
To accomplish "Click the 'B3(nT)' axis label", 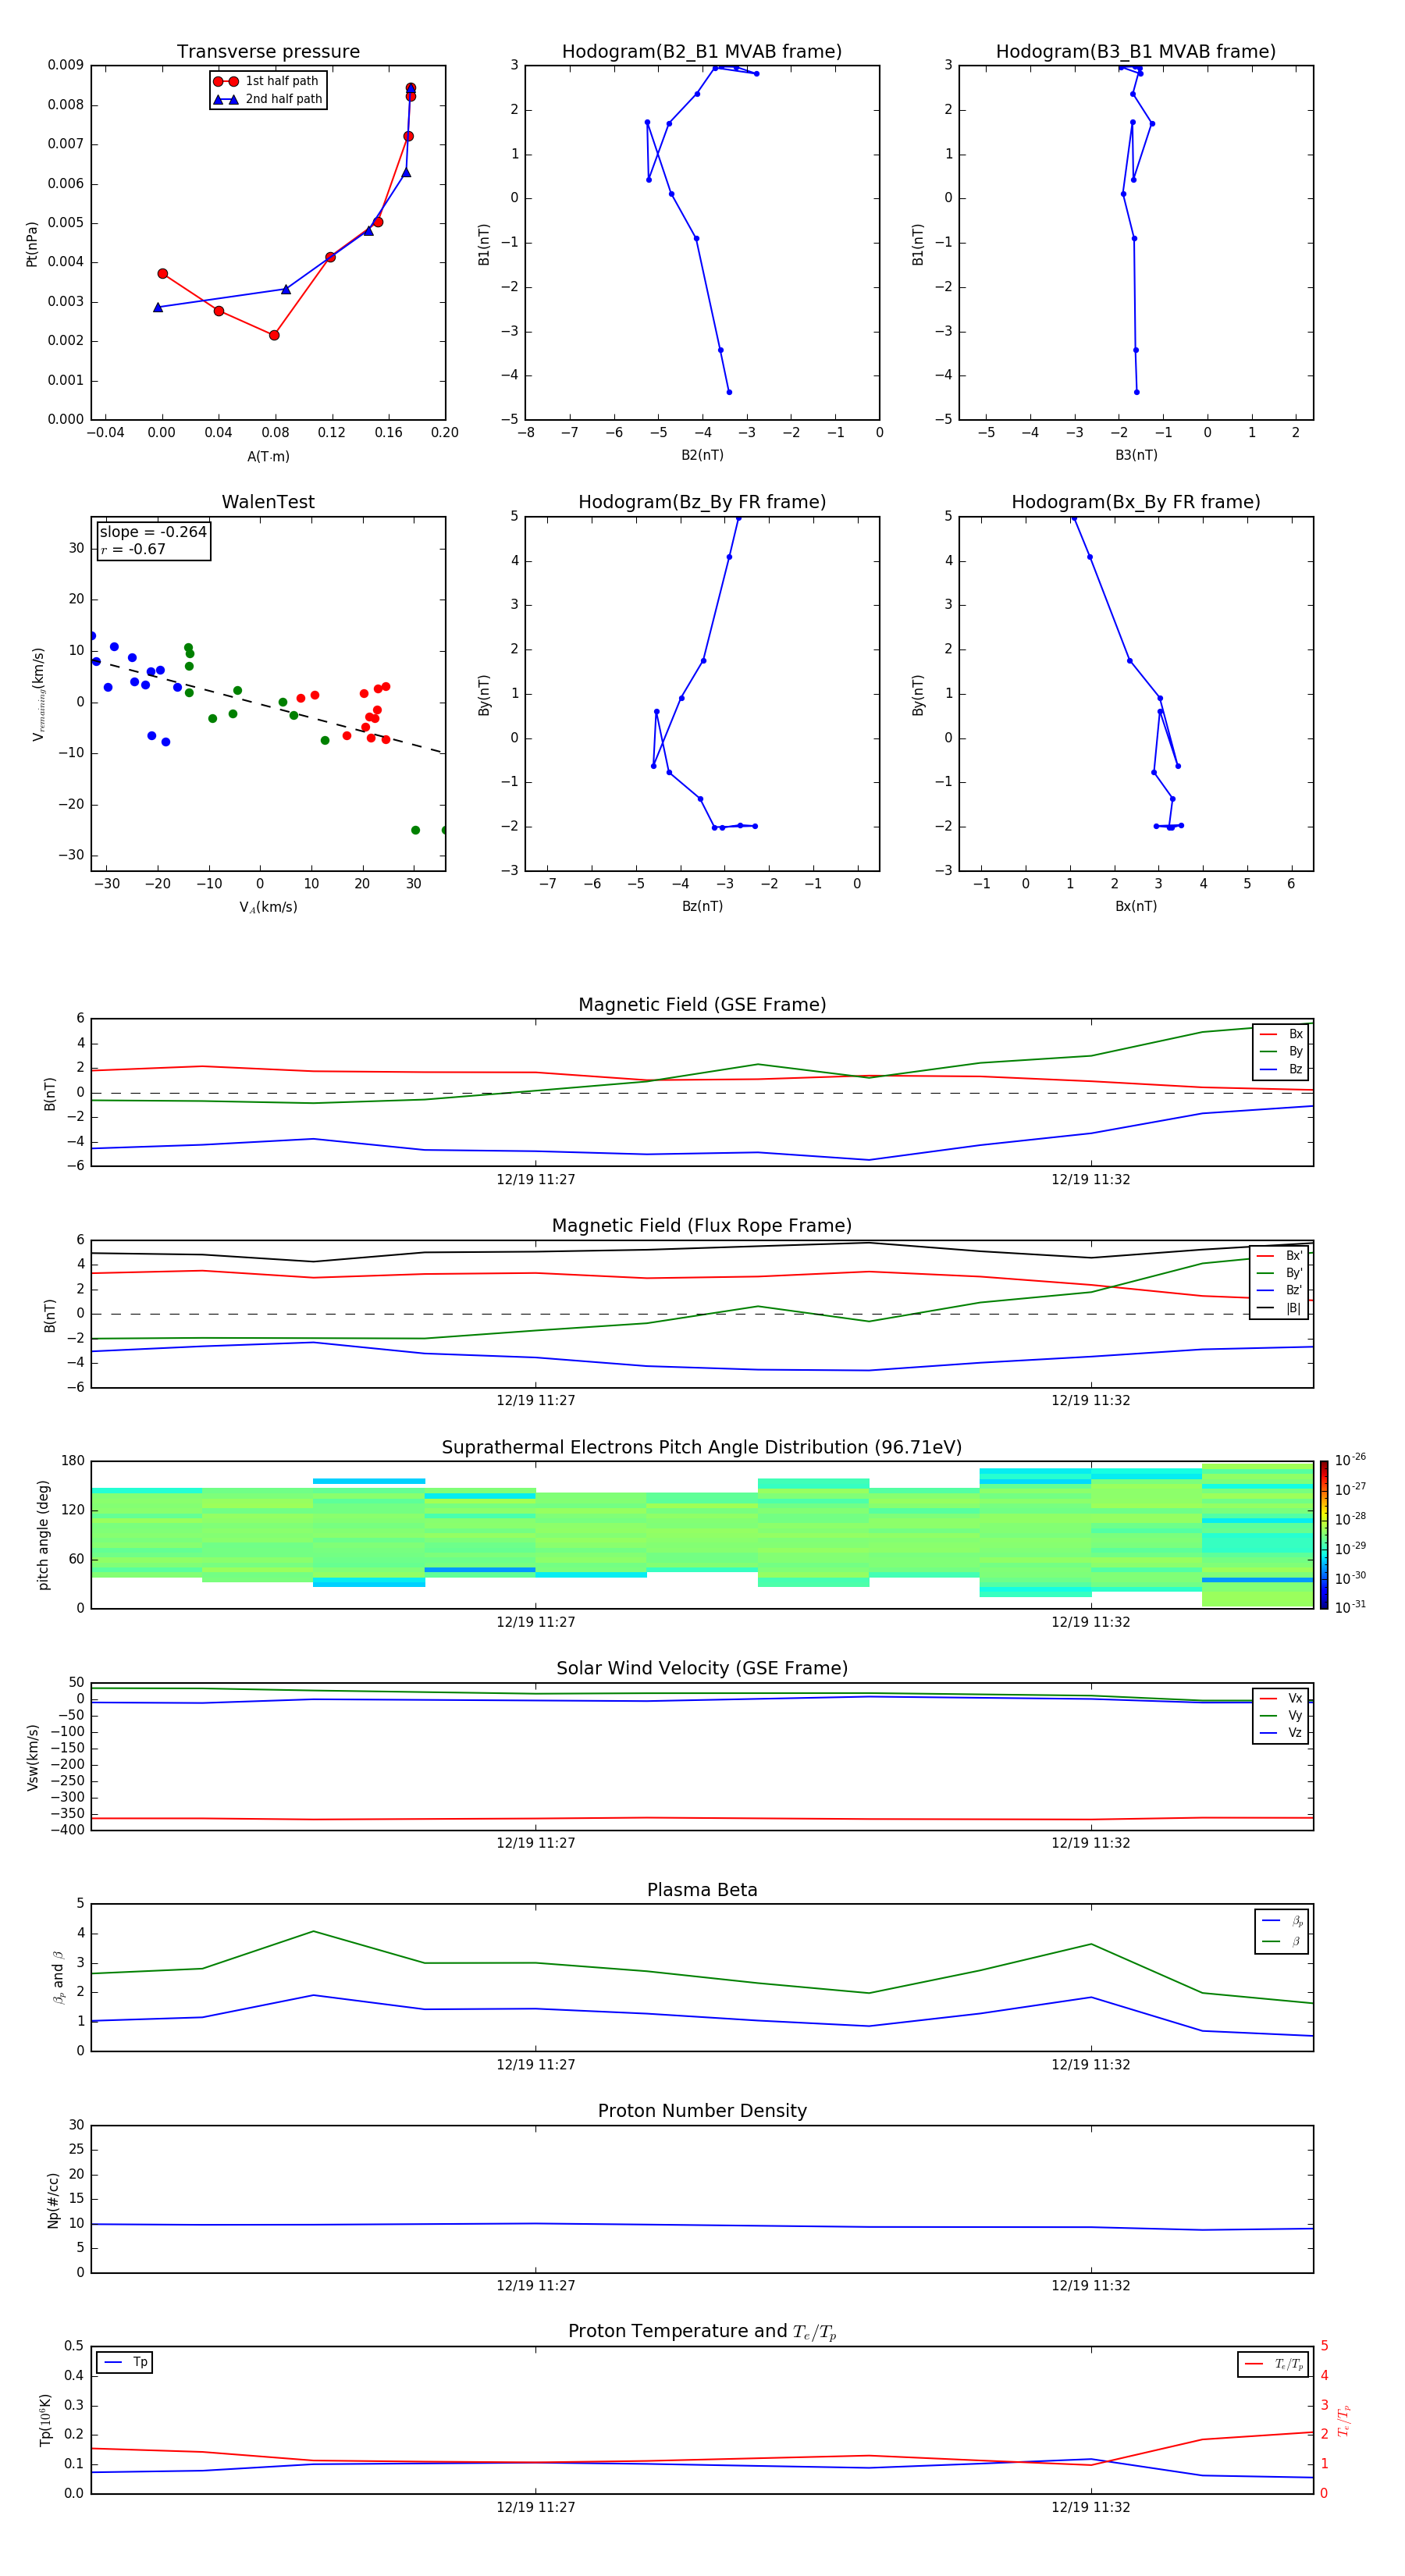I will (1136, 455).
